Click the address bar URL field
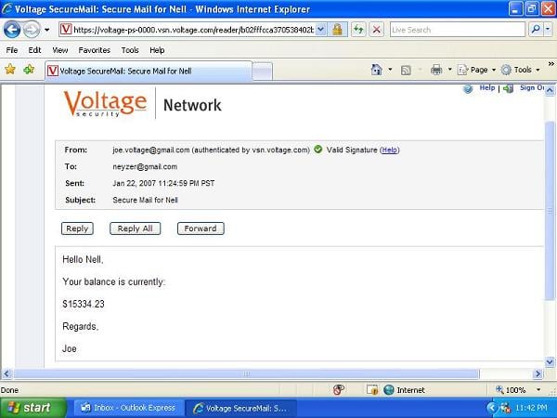The height and width of the screenshot is (418, 557). tap(194, 30)
